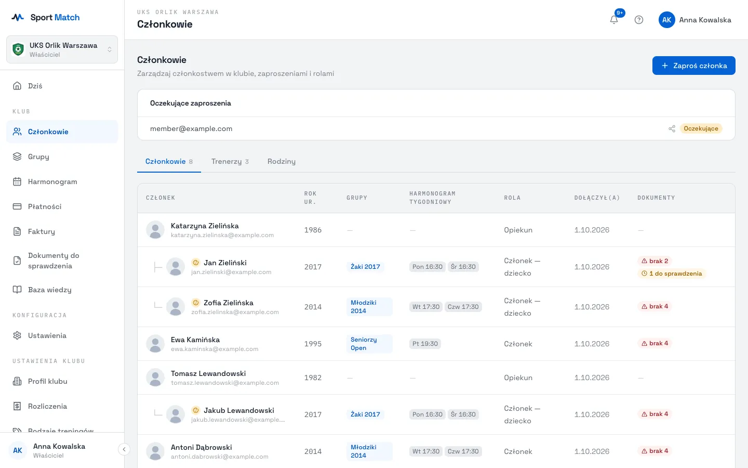This screenshot has height=468, width=748.
Task: Click Anna Kowalska profile at sidebar bottom
Action: coord(62,450)
